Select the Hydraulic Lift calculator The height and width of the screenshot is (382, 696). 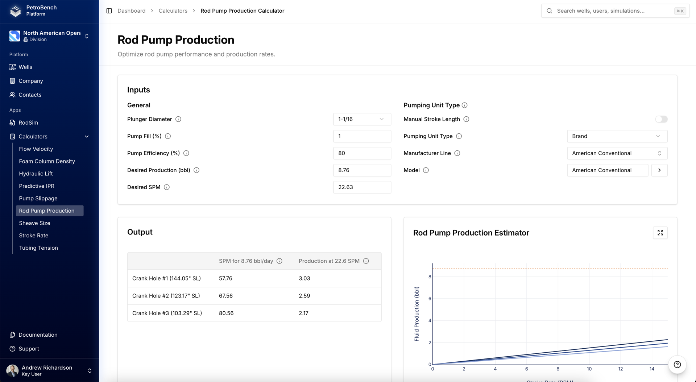click(36, 174)
